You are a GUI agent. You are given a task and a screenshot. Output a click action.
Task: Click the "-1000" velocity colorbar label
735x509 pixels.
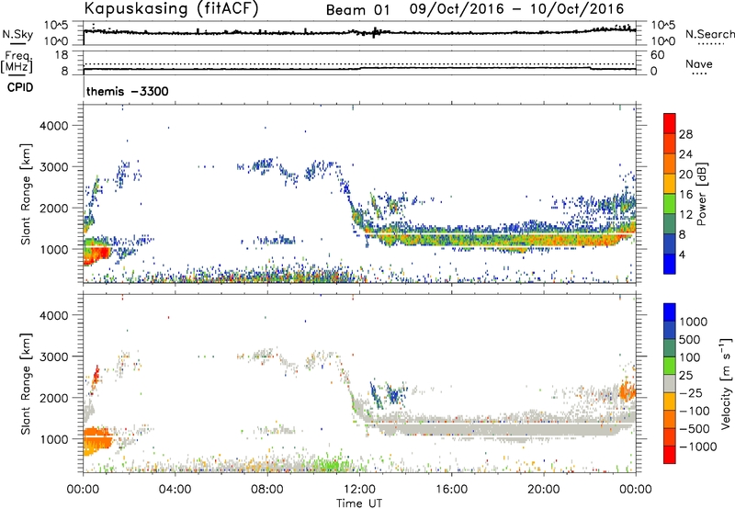(x=698, y=447)
